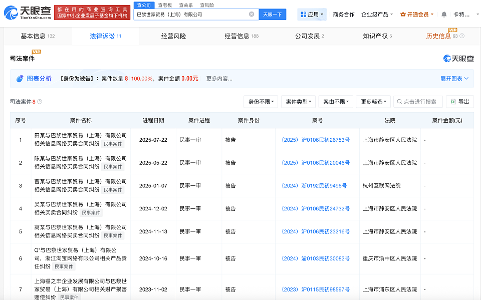Viewport: 481px width, 300px height.
Task: Click the Q*与巴黎世家贸易 case name
Action: 80,258
